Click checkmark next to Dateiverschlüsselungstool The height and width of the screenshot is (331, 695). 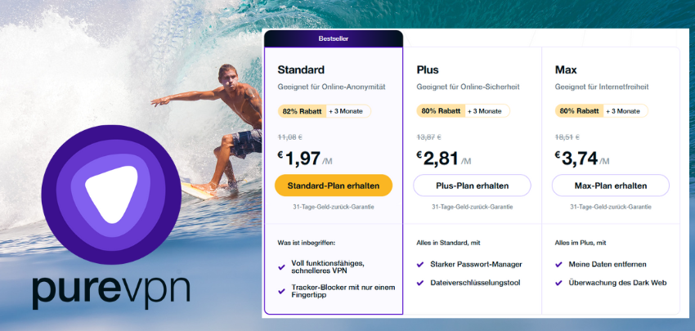[x=420, y=283]
